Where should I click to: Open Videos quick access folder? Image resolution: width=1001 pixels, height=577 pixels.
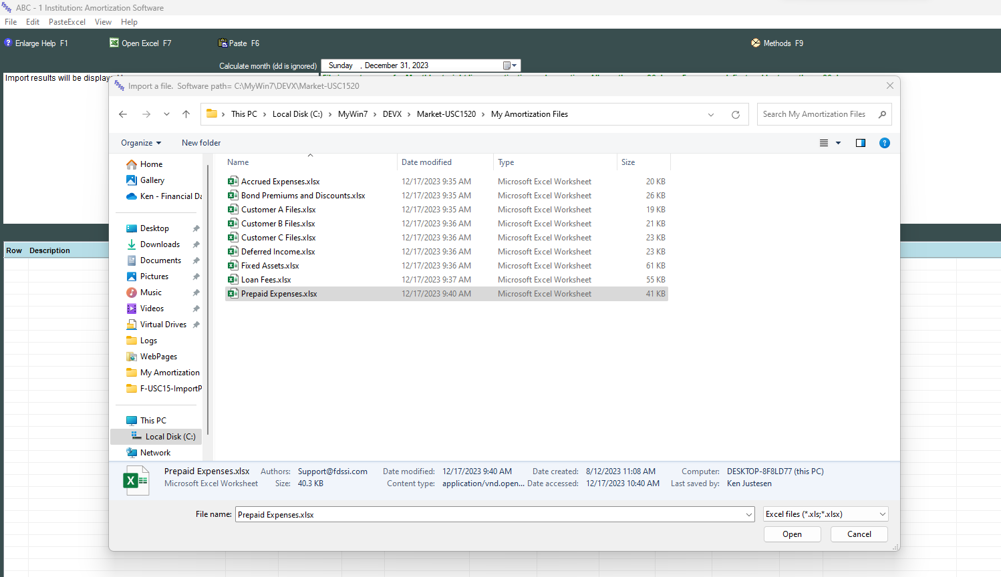(152, 309)
